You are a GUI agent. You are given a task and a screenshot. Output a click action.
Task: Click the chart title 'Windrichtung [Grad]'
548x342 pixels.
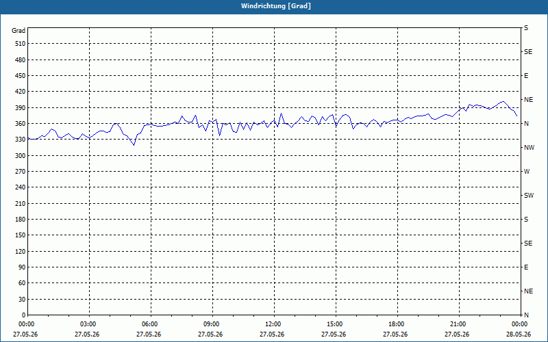tap(276, 6)
